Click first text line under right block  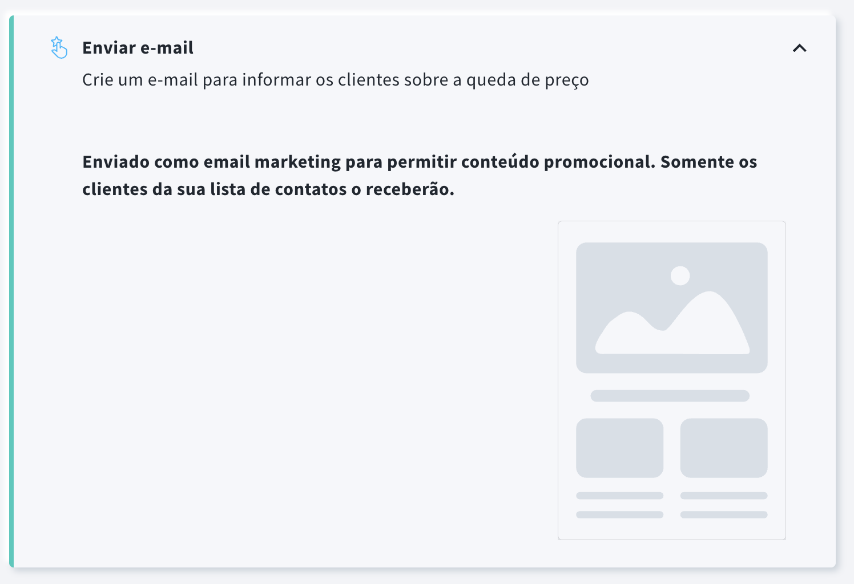tap(724, 496)
